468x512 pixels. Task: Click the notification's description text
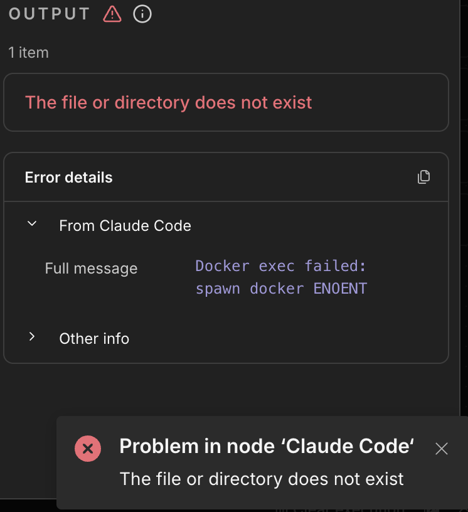[262, 479]
